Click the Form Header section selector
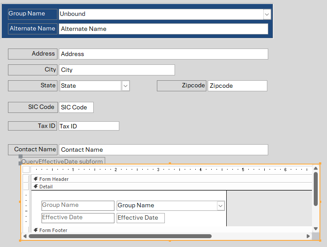 [26, 179]
